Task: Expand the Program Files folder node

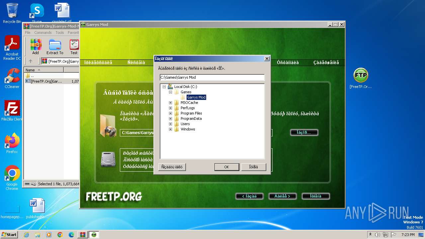Action: point(170,113)
